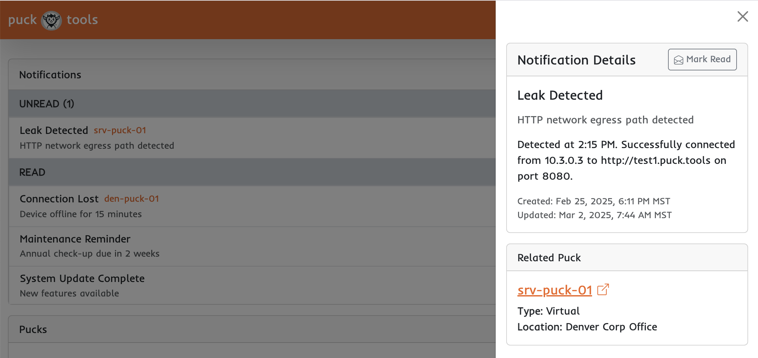758x358 pixels.
Task: Mark the Leak Detected notification as read
Action: (x=702, y=59)
